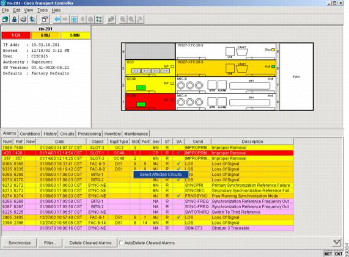The image size is (349, 257).
Task: Click the Filter... button
Action: pos(50,243)
